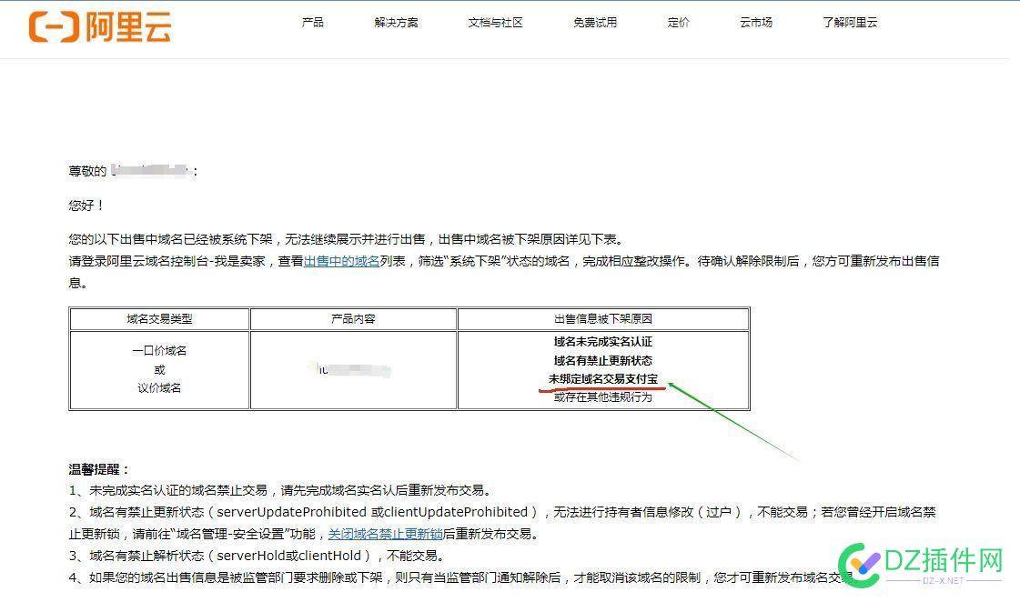Select 免费试用 in the top navigation
This screenshot has height=602, width=1020.
(595, 23)
